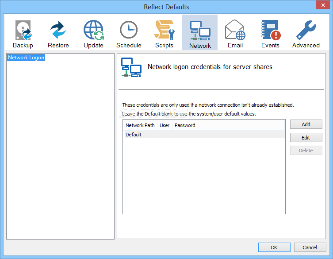Screen dimensions: 333x259
Task: Cancel the Reflect Defaults dialog
Action: [310, 247]
